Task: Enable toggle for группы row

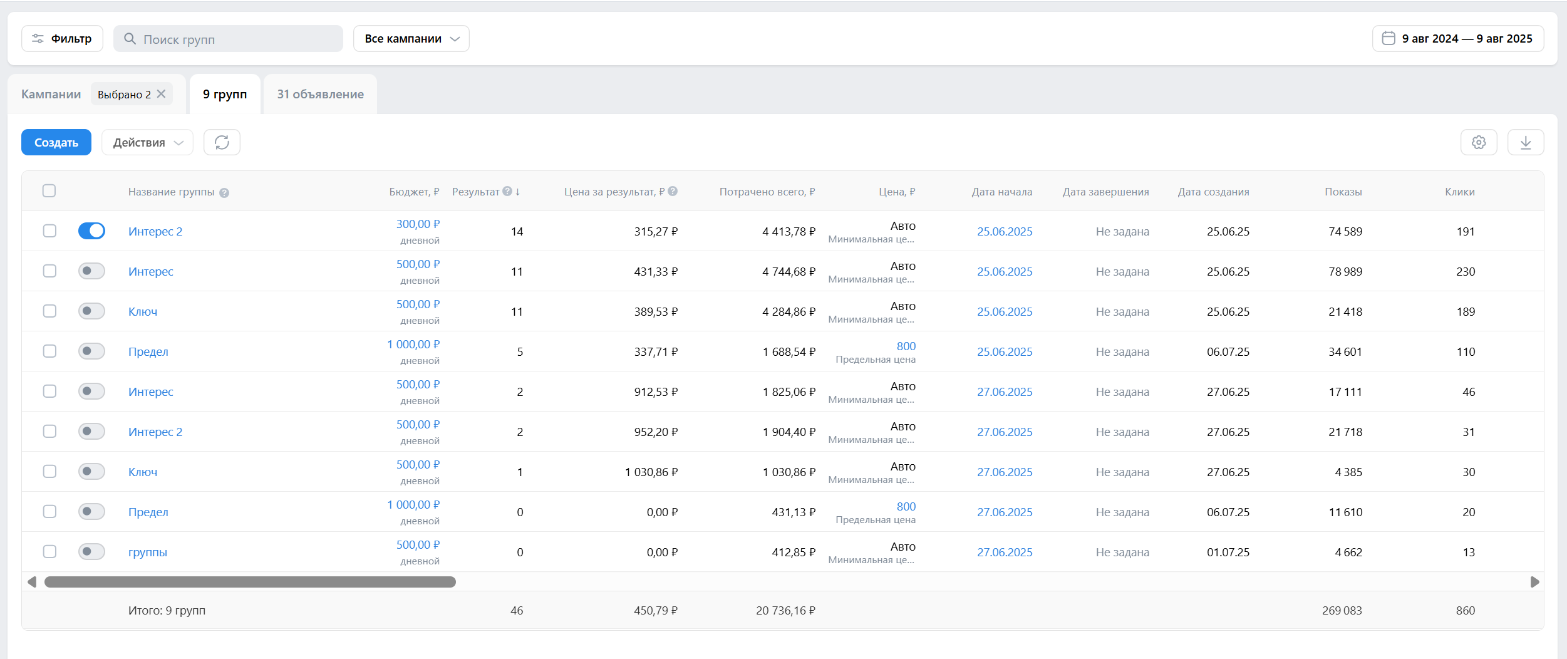Action: pyautogui.click(x=91, y=552)
